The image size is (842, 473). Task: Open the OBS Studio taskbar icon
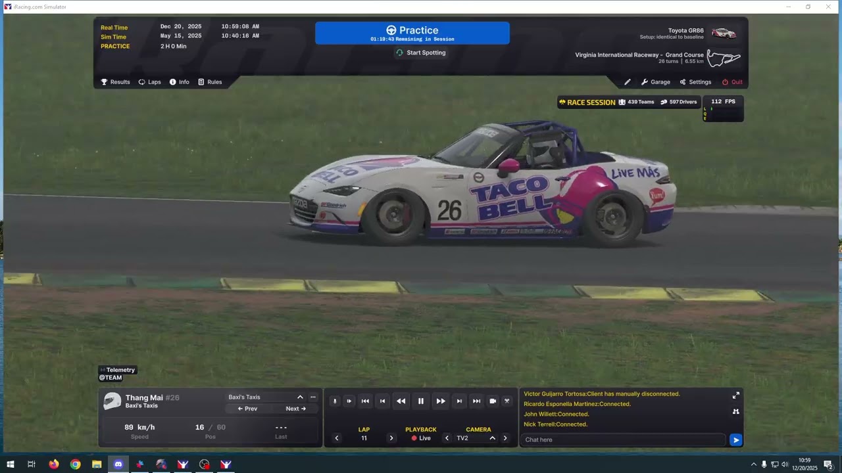tap(205, 464)
